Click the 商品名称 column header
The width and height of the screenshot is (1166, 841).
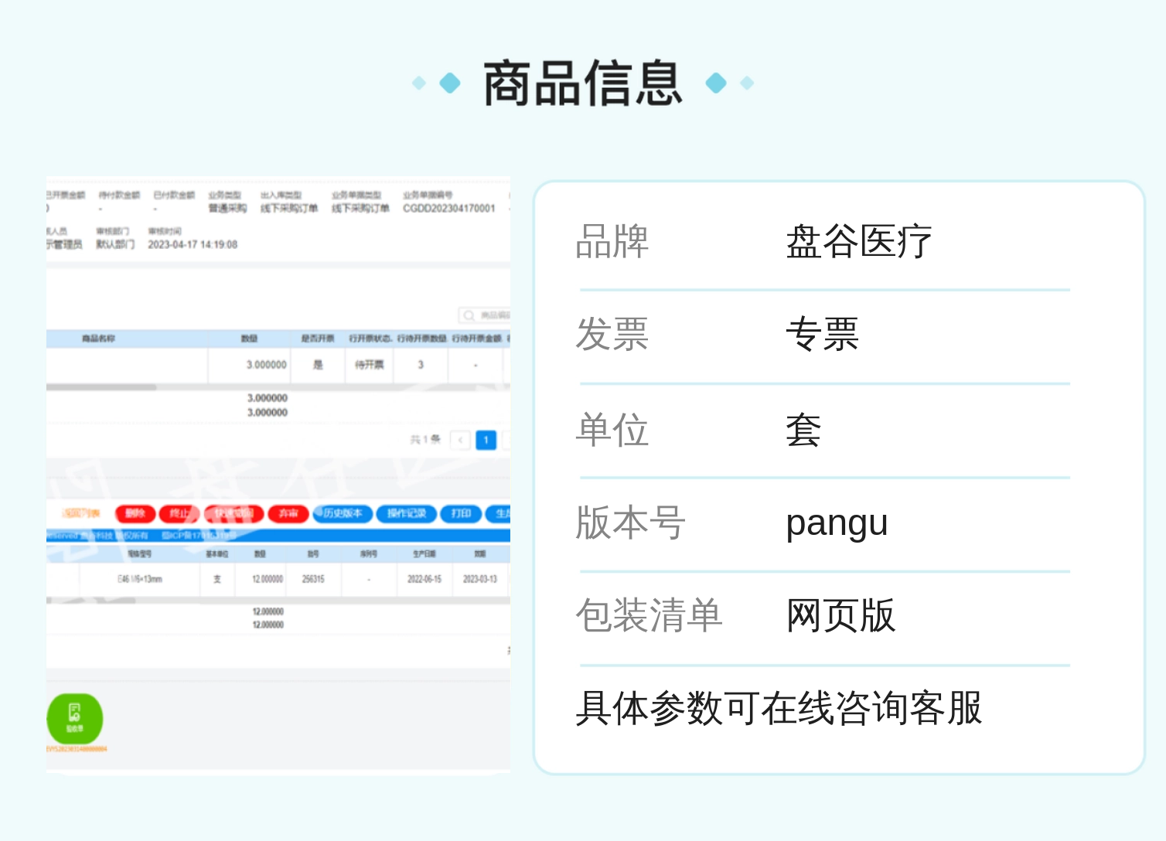coord(98,339)
